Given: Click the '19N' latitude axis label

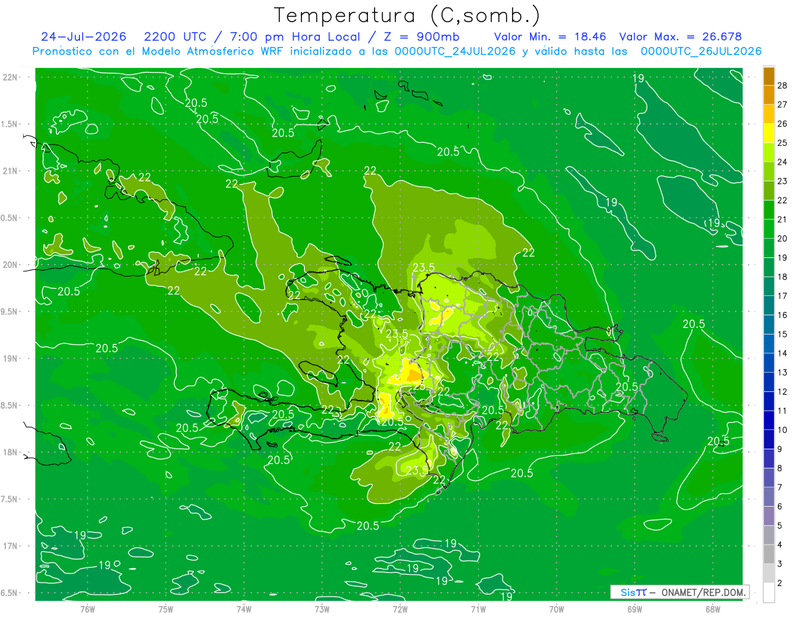Looking at the screenshot, I should 10,358.
